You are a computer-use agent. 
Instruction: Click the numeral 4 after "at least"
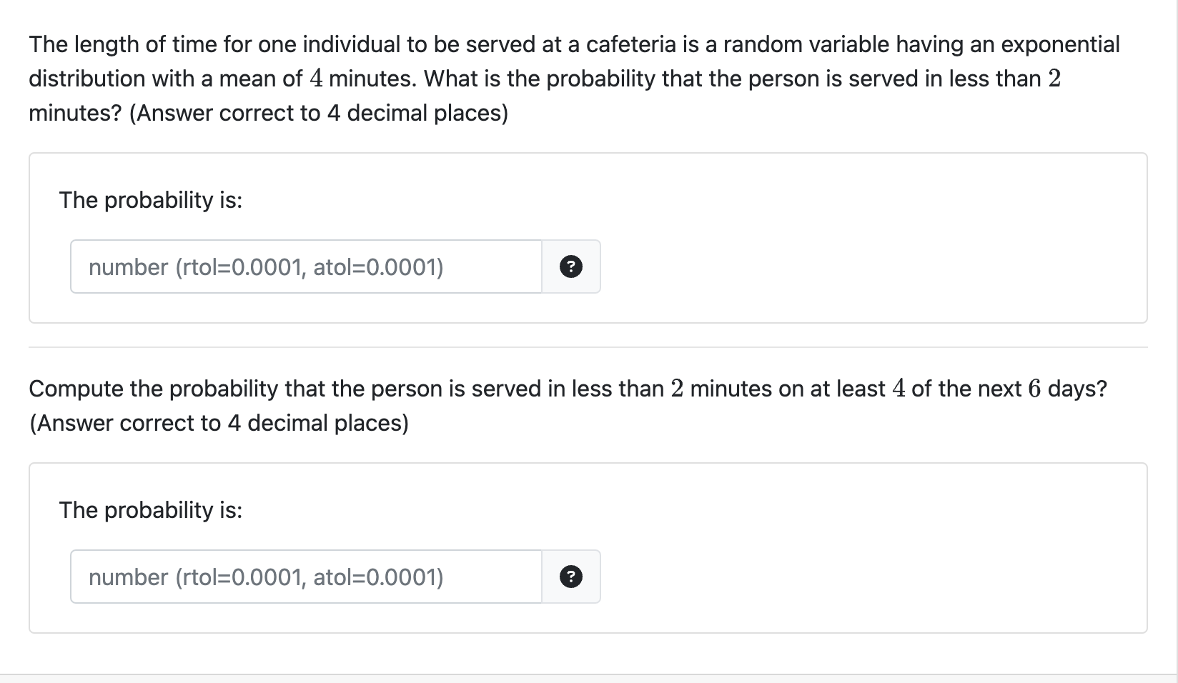(899, 389)
